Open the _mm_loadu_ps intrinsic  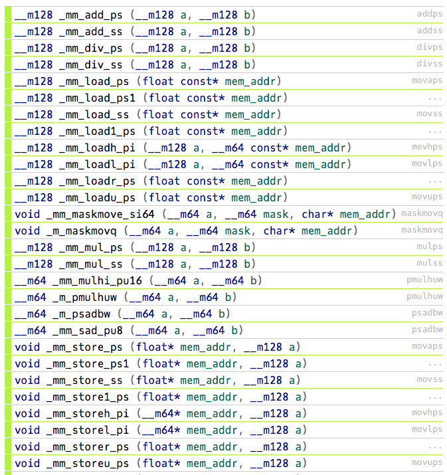click(x=224, y=198)
